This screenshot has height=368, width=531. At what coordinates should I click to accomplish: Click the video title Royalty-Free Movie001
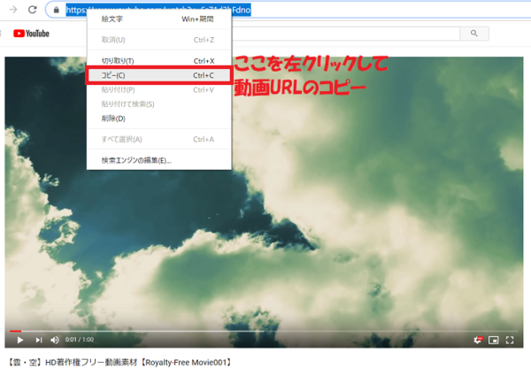pyautogui.click(x=119, y=362)
